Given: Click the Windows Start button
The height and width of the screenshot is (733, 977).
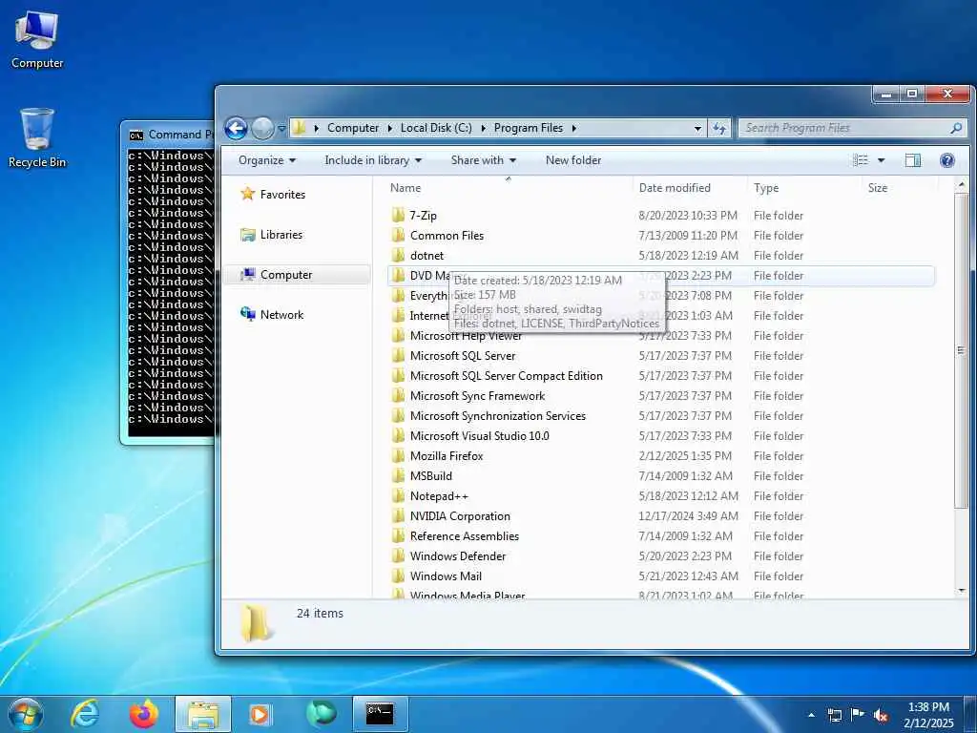Looking at the screenshot, I should click(x=25, y=714).
